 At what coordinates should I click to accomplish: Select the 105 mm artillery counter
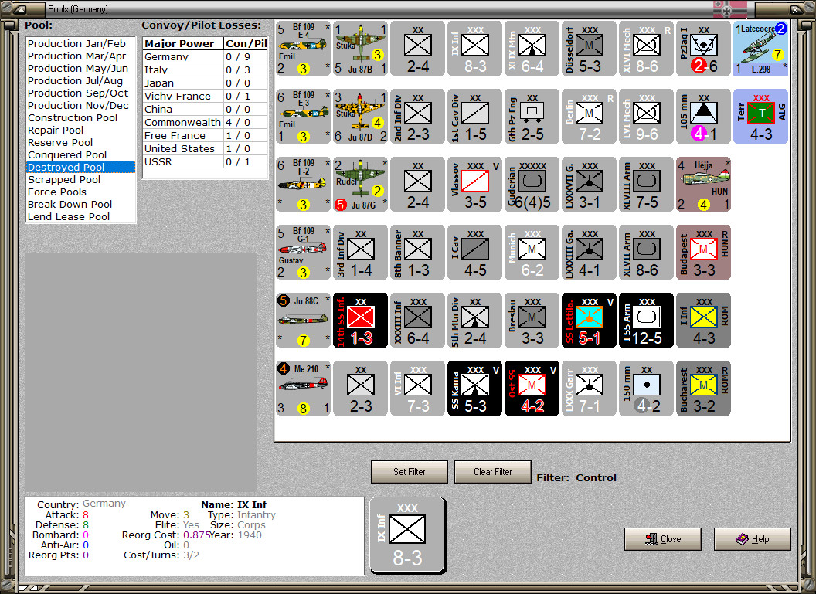tap(704, 117)
